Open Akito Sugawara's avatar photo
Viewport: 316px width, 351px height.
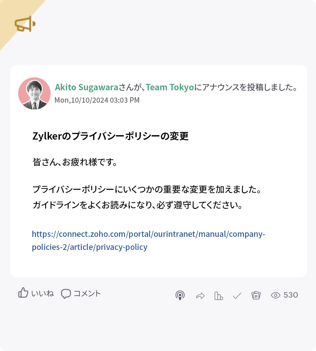(x=35, y=93)
